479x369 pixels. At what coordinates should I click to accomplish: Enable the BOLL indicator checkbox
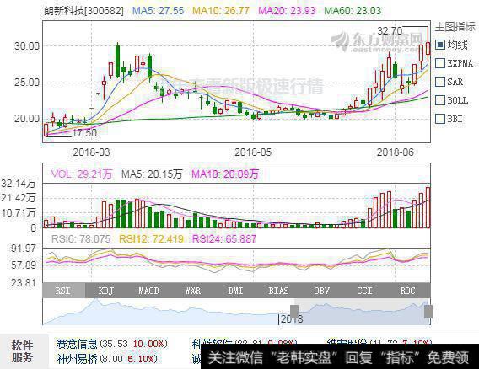(x=440, y=100)
